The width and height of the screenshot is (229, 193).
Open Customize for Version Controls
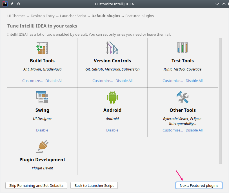(x=103, y=81)
